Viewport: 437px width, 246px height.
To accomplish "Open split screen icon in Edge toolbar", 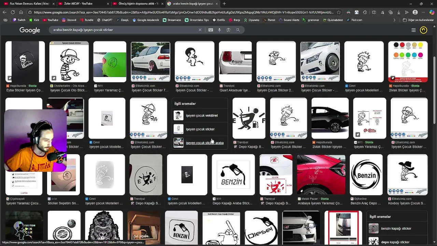I will (x=374, y=12).
